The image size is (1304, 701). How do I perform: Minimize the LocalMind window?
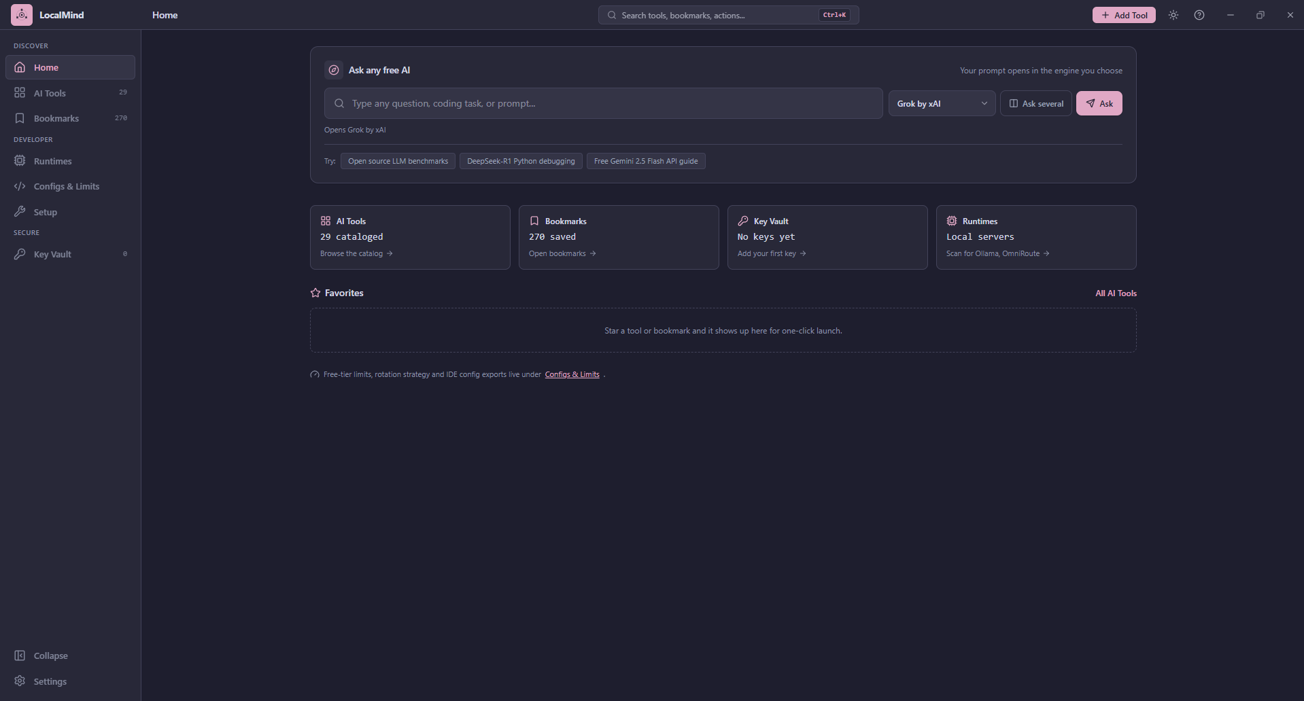pos(1231,15)
